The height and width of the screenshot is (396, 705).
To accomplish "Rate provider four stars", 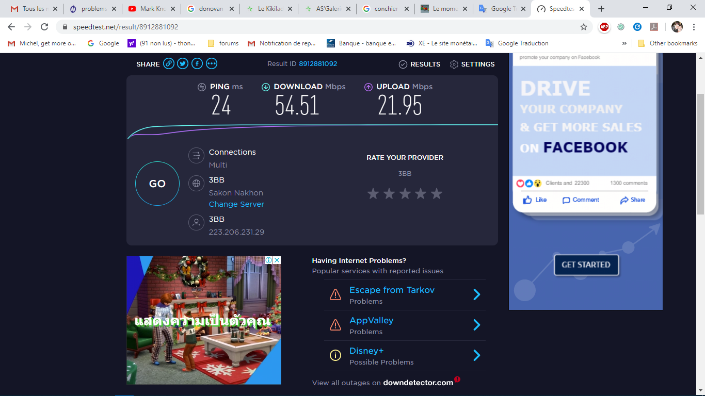I will (421, 193).
